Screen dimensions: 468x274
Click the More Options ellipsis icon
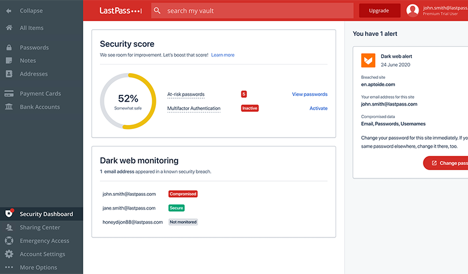[9, 267]
